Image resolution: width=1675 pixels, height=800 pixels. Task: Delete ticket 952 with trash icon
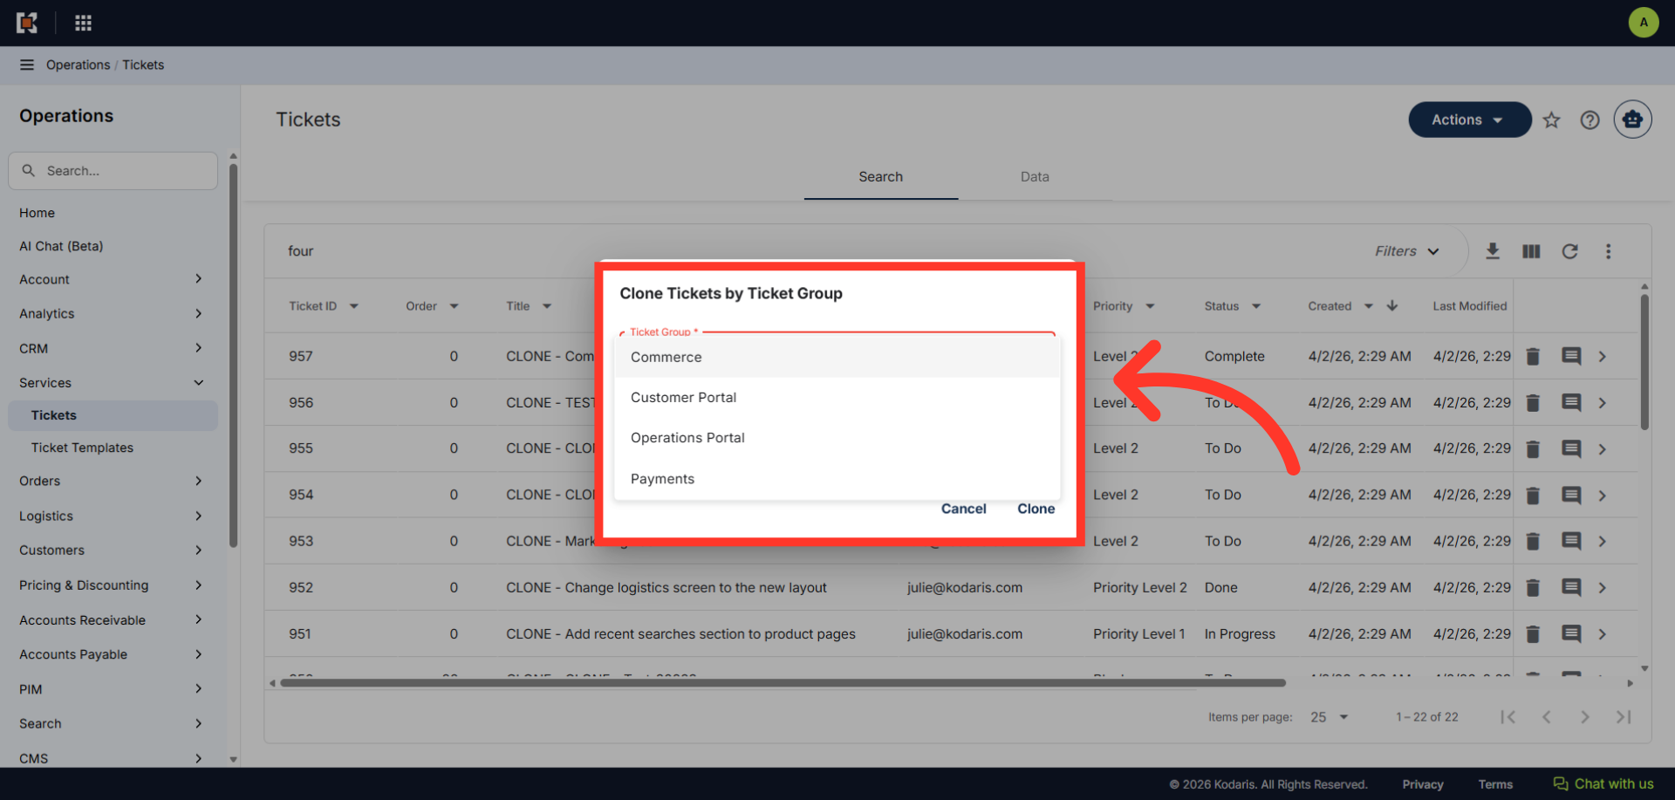pyautogui.click(x=1533, y=587)
